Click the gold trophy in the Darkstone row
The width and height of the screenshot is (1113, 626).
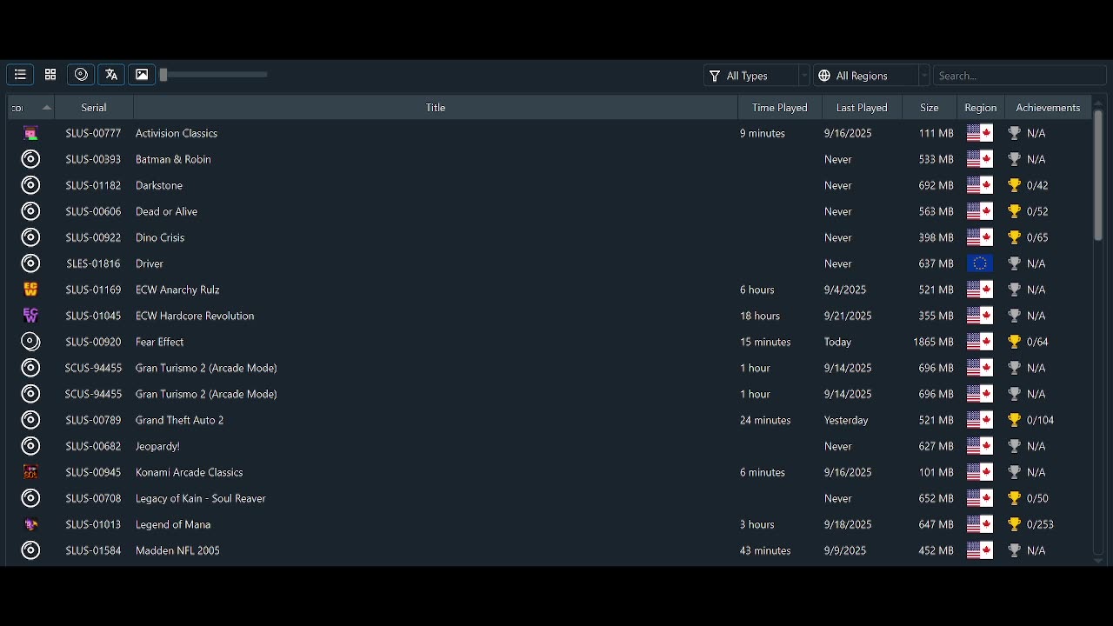(1014, 185)
